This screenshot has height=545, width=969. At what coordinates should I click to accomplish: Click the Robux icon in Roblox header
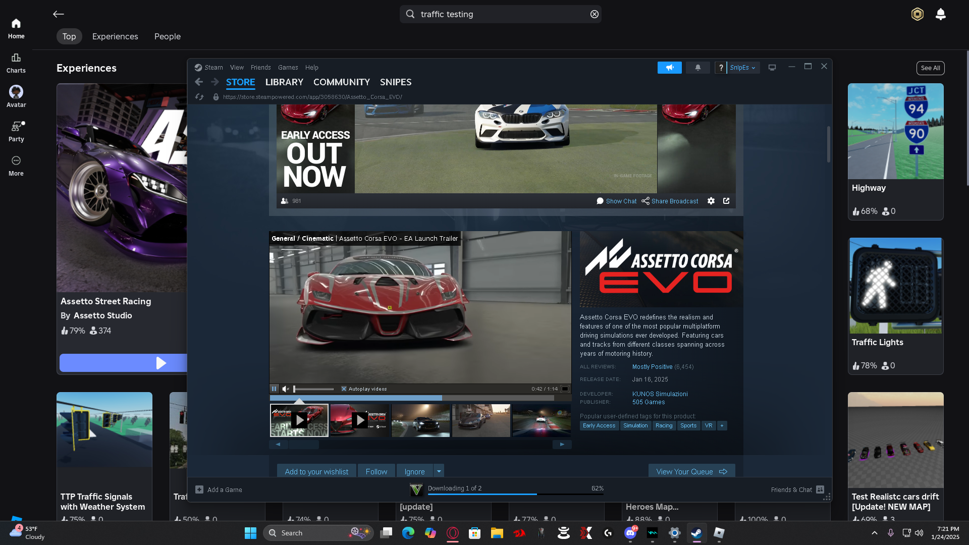click(917, 14)
